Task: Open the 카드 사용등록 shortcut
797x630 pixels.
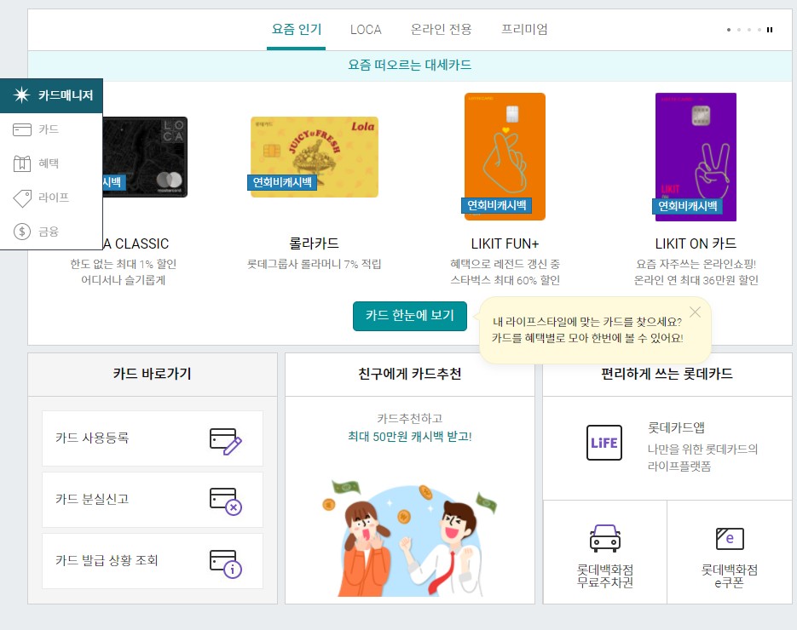Action: click(x=153, y=438)
